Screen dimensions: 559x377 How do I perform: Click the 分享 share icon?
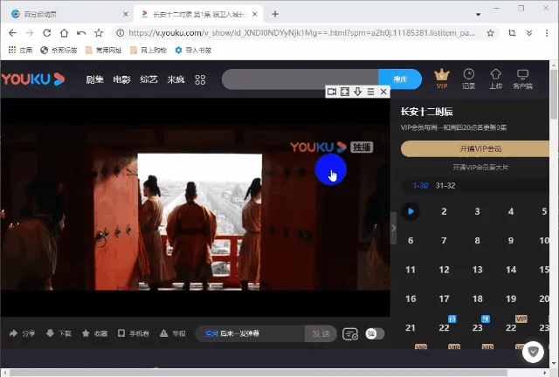coord(22,333)
